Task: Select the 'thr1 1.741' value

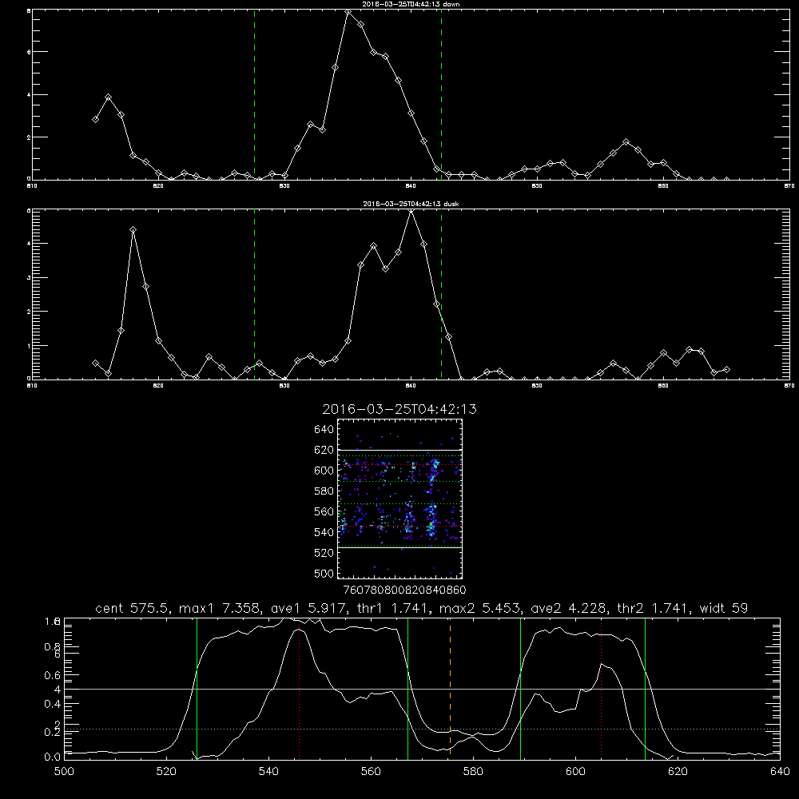Action: tap(392, 608)
